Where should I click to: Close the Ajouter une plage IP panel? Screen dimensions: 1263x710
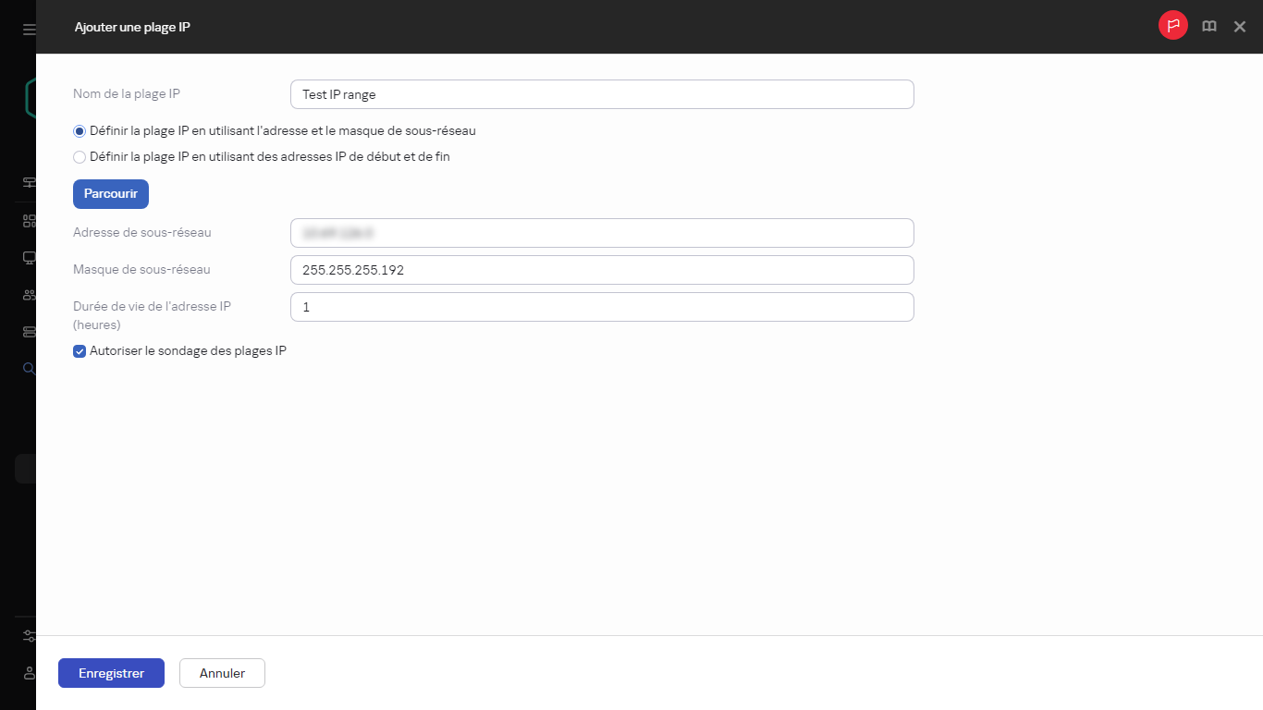click(x=1240, y=27)
